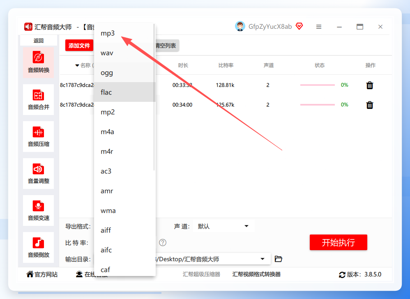
Task: Open the hamburger menu in title bar
Action: 318,27
